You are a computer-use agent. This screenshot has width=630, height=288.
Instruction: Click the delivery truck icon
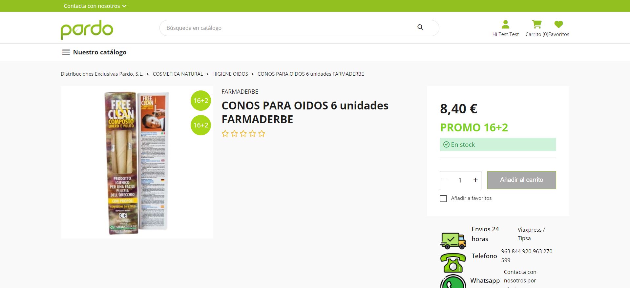453,241
